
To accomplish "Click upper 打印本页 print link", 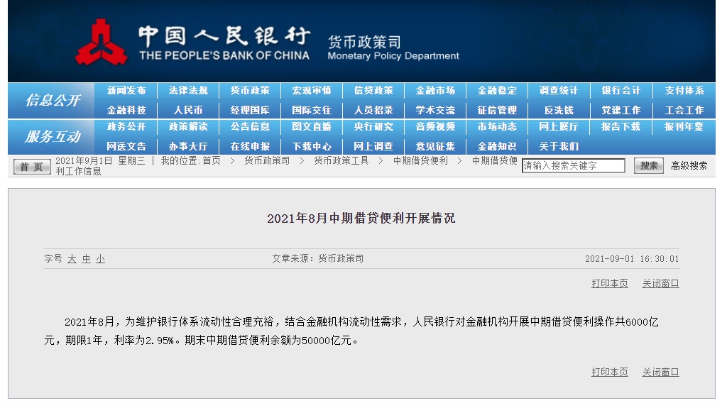I will click(610, 283).
